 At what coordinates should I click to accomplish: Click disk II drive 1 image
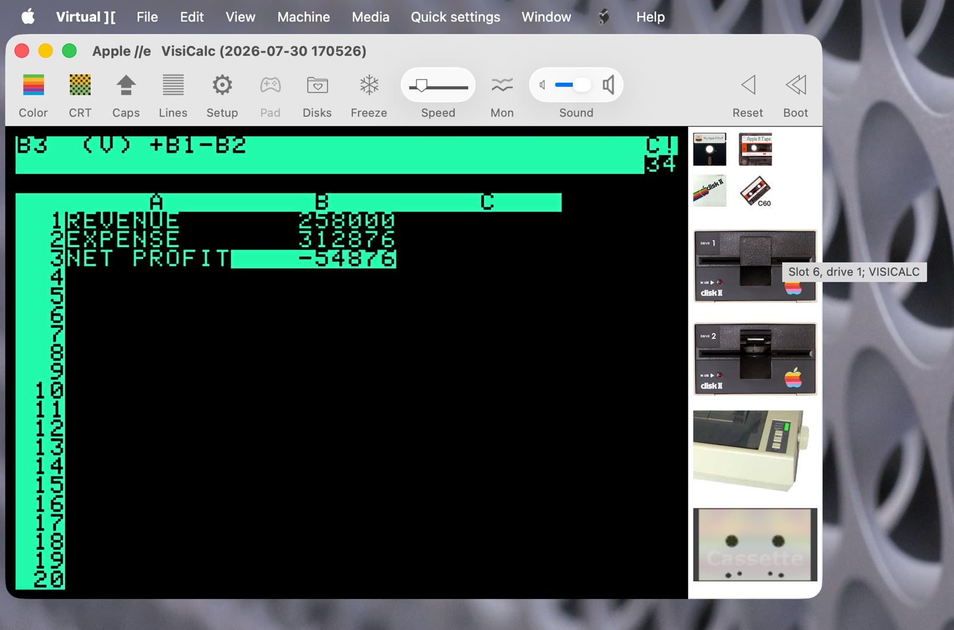(x=755, y=266)
